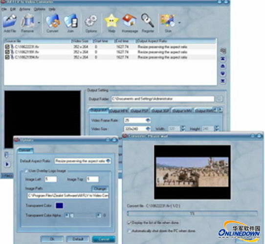Click the Image Left input field

coord(51,179)
